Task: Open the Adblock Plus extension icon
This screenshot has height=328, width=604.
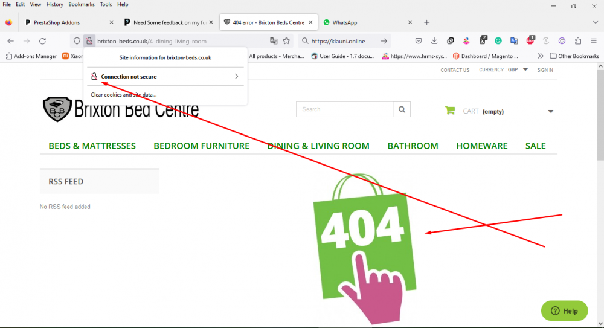Action: (x=530, y=40)
